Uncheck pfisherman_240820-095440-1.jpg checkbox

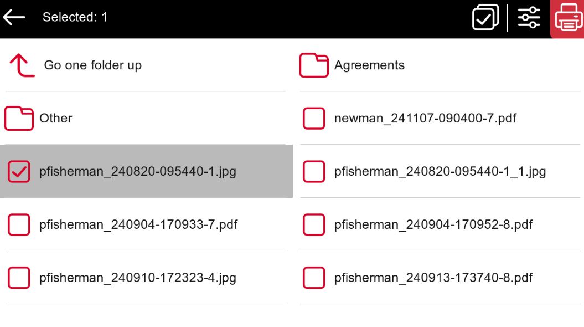[x=19, y=171]
